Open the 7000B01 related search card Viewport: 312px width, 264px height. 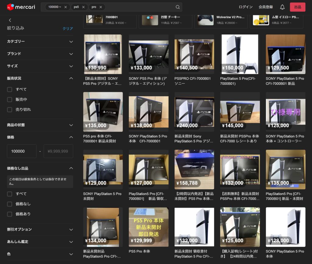click(110, 21)
